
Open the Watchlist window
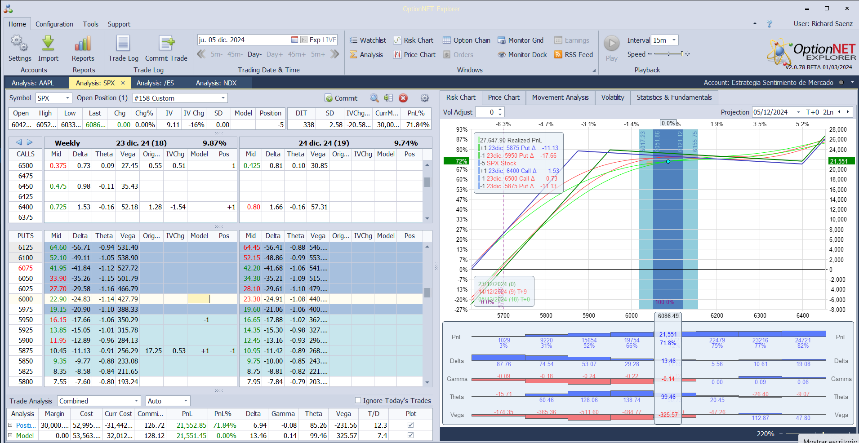coord(368,40)
